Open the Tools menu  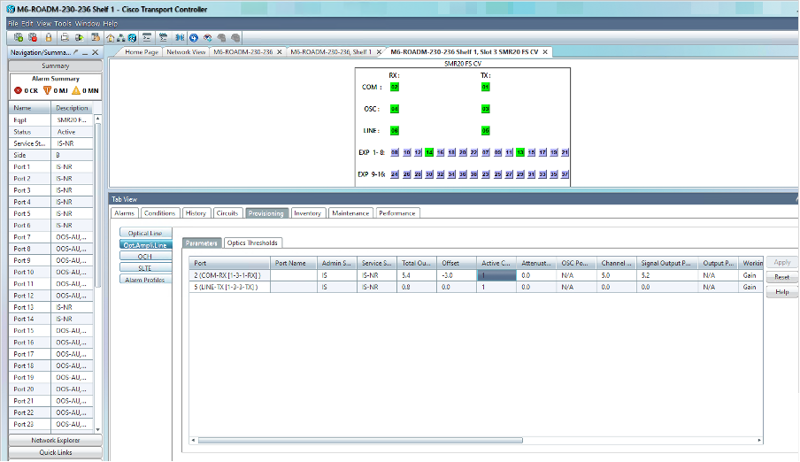63,24
